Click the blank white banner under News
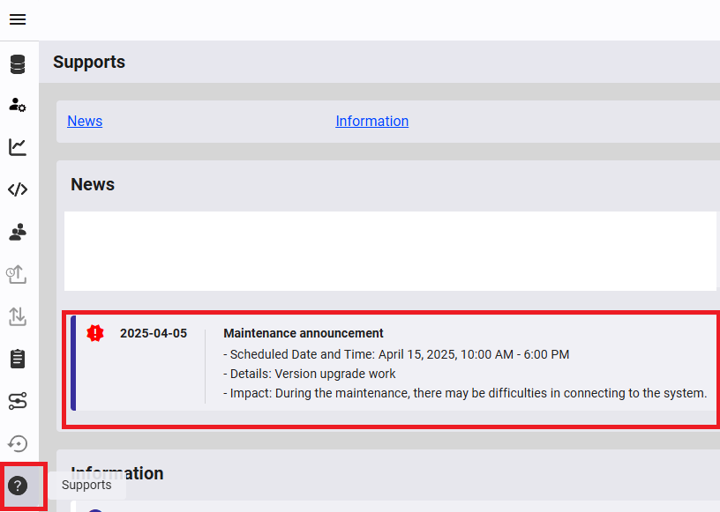The height and width of the screenshot is (512, 720). (390, 251)
